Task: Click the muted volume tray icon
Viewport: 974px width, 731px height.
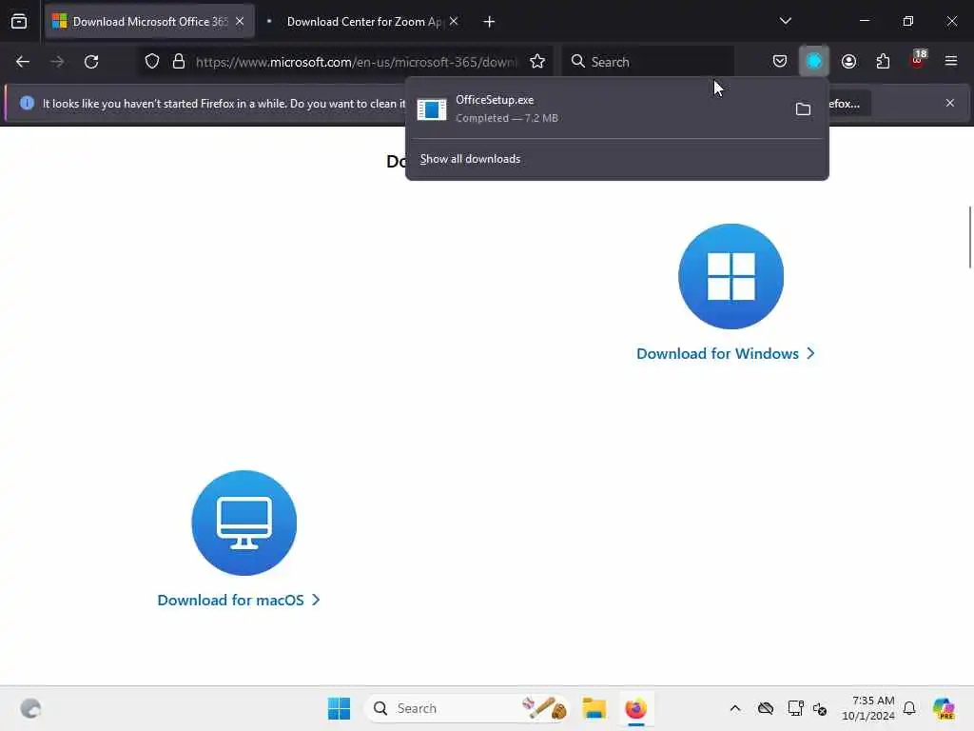Action: click(x=819, y=708)
